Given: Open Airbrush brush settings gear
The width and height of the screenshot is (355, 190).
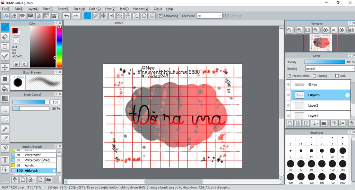Looking at the screenshot, I should point(54,171).
